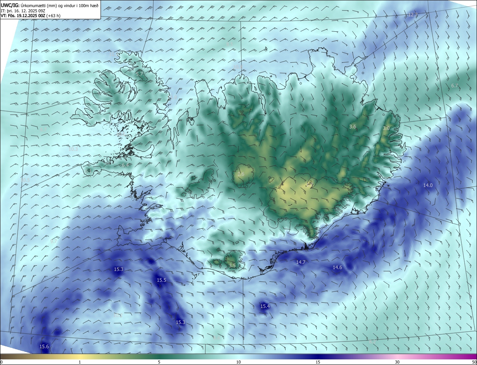
Task: Click the colour scale tick label 10
Action: (x=238, y=362)
